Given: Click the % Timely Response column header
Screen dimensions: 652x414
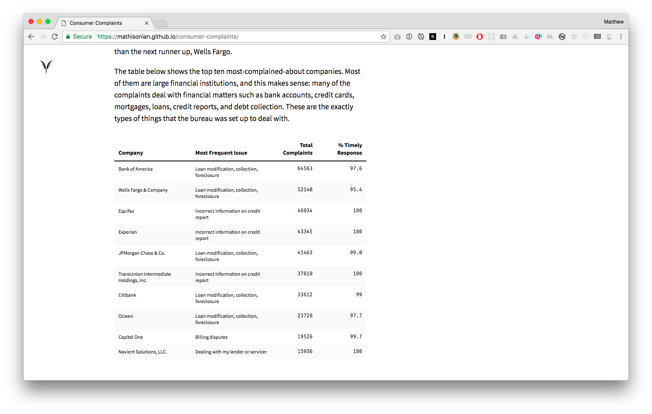Looking at the screenshot, I should (x=350, y=149).
